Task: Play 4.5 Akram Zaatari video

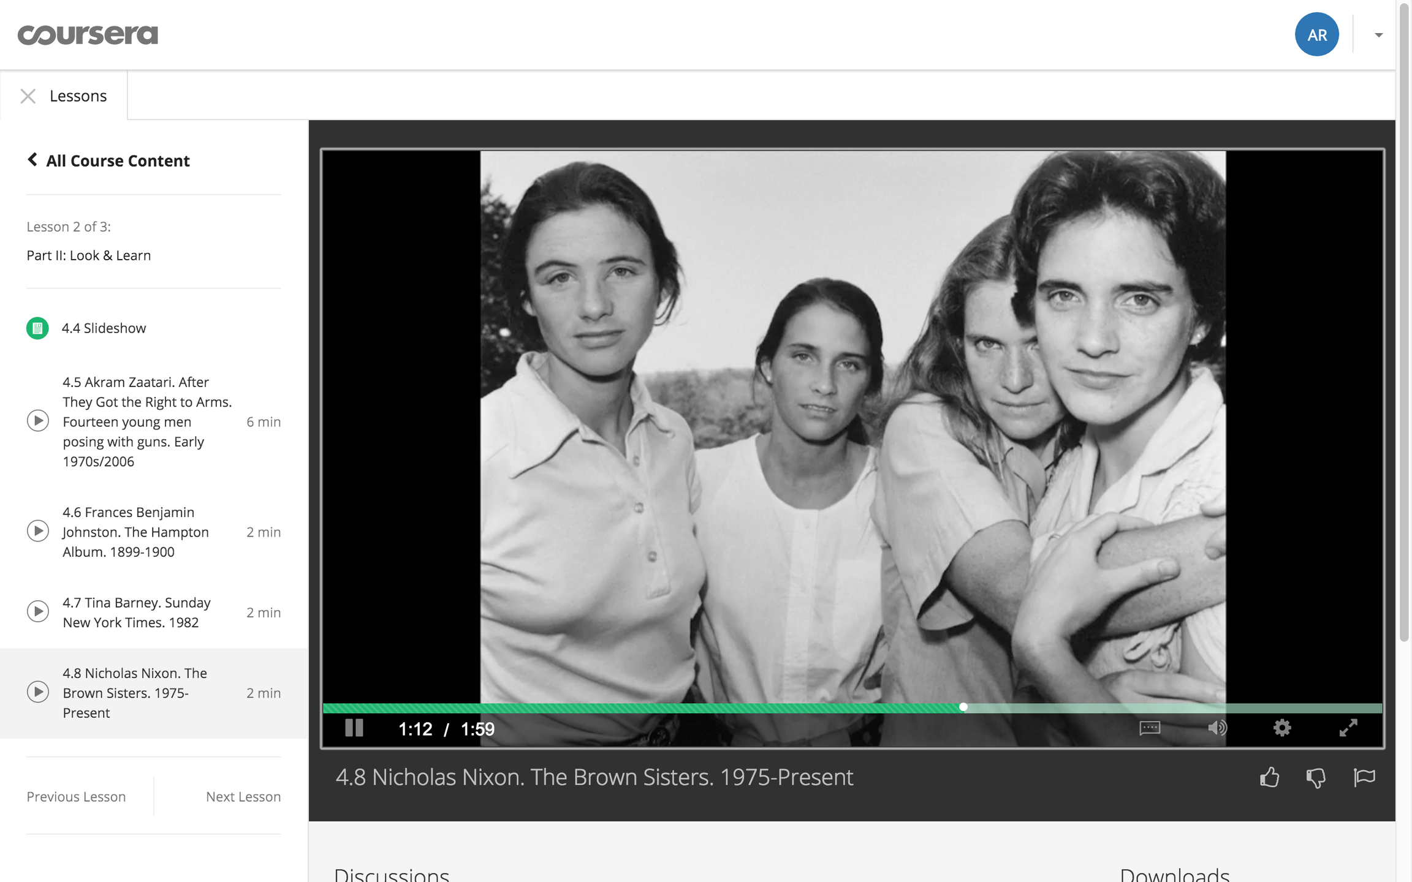Action: tap(38, 421)
